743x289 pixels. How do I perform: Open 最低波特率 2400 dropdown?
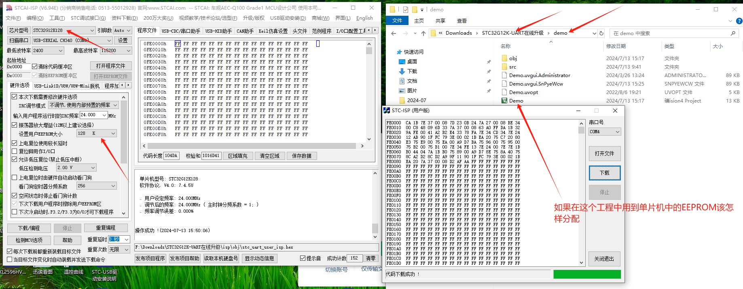(x=48, y=50)
